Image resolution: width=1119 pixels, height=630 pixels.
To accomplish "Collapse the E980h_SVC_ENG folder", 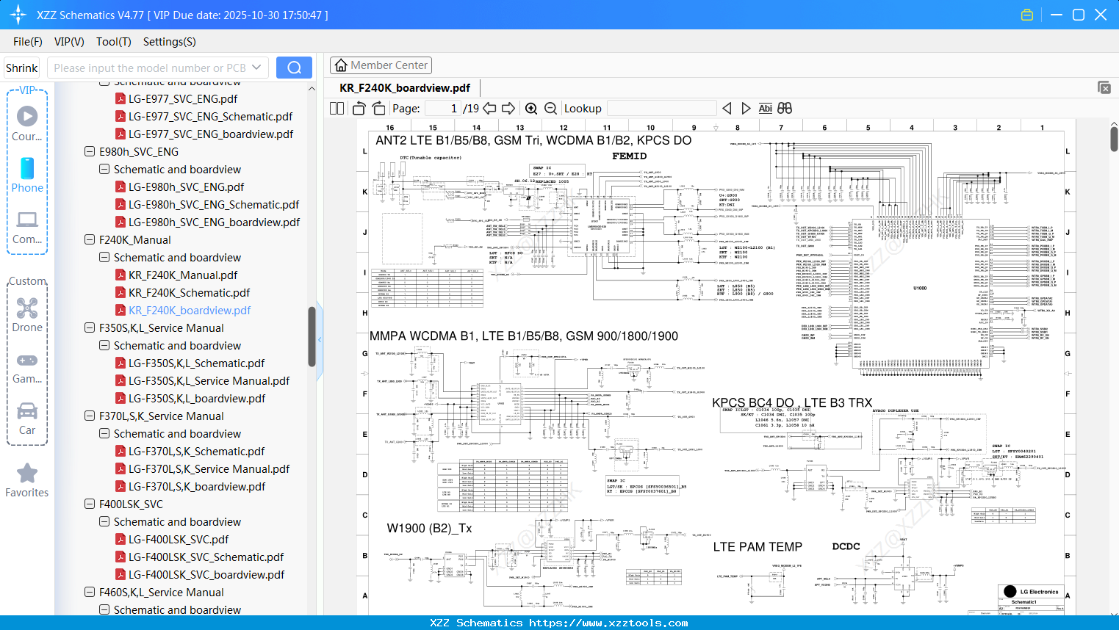I will (x=88, y=151).
